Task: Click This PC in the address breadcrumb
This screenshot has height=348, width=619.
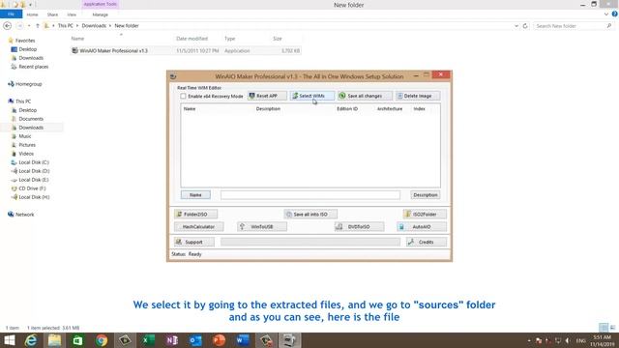Action: point(65,26)
